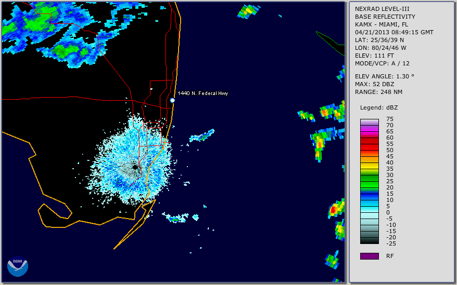Click the blue 10 dBZ legend band
457x285 pixels.
point(369,200)
